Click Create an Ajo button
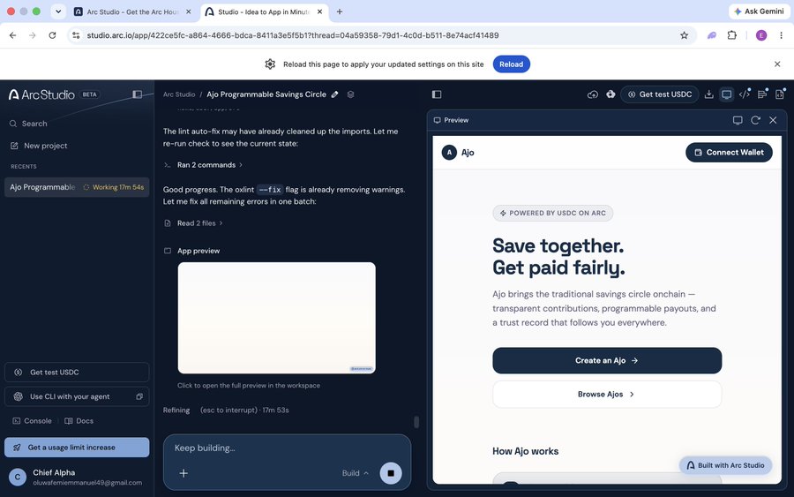This screenshot has width=794, height=497. [x=607, y=361]
